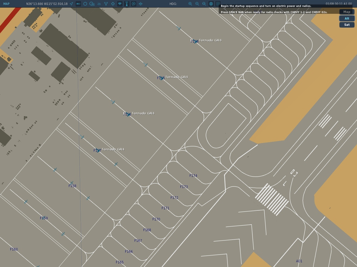Screen dimensions: 357x267
Task: Click the F170 parking spot label
Action: coord(156,219)
